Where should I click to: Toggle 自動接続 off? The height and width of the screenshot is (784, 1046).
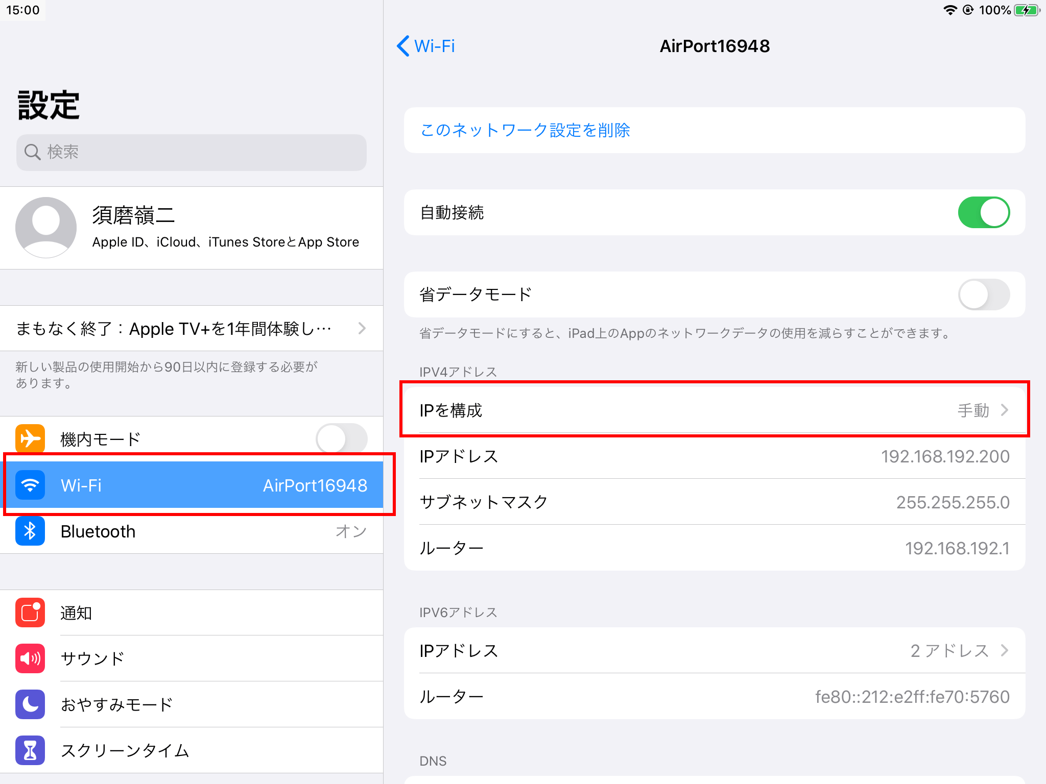[983, 212]
